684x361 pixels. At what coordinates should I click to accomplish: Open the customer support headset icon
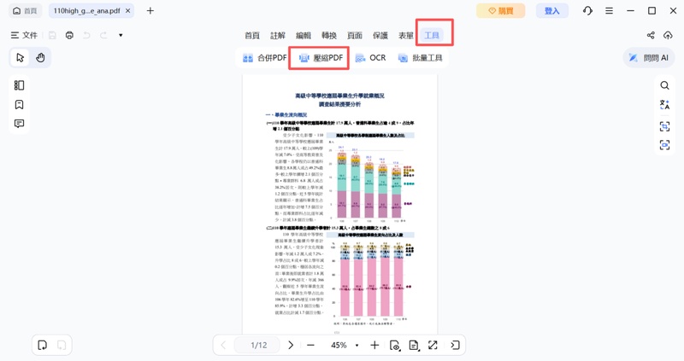pos(587,11)
